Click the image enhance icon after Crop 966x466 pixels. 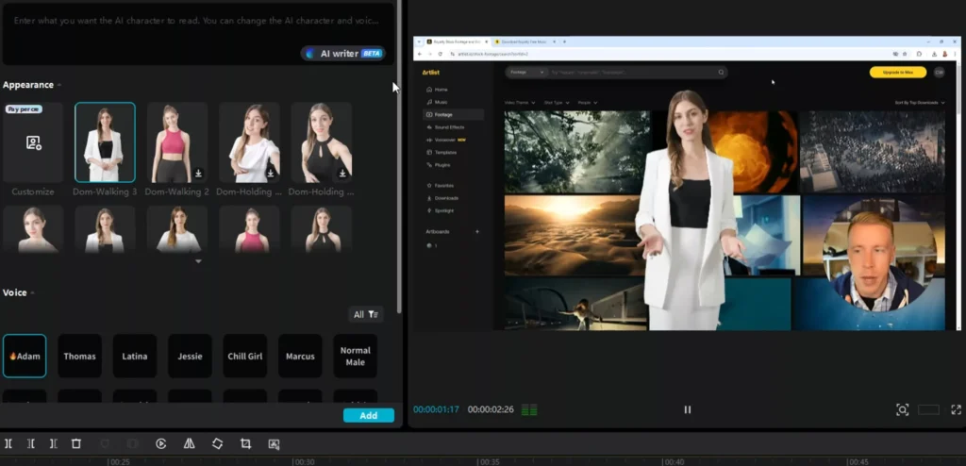click(x=275, y=443)
